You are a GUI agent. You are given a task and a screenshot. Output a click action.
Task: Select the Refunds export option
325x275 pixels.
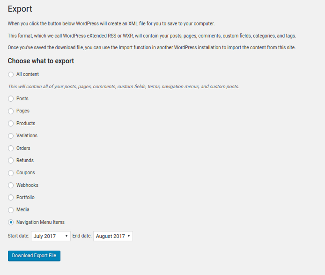click(11, 160)
